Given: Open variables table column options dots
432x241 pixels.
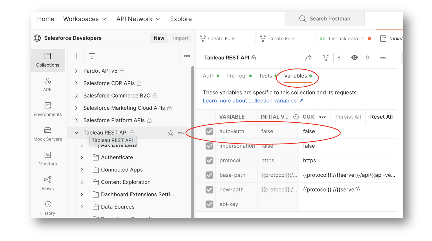Looking at the screenshot, I should click(323, 117).
